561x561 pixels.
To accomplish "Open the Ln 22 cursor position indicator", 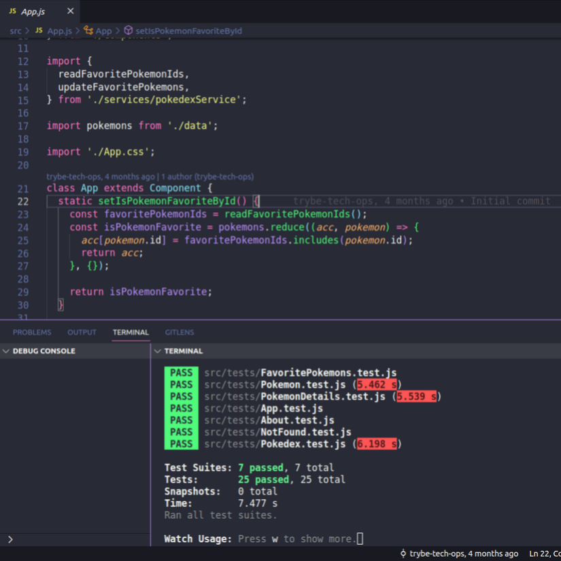I will coord(545,554).
